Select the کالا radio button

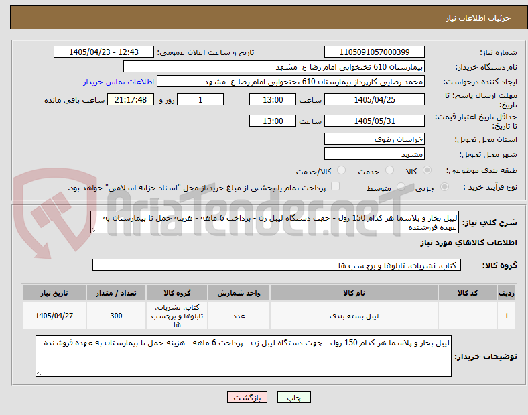(427, 170)
